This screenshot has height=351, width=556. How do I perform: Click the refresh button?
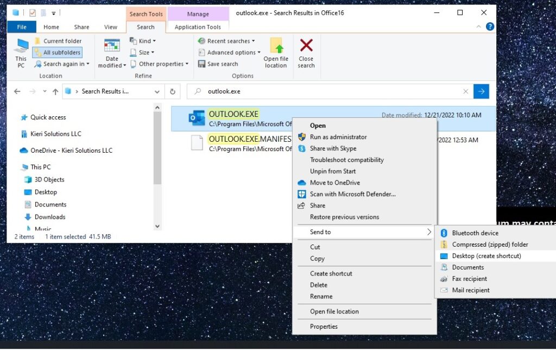pyautogui.click(x=173, y=92)
